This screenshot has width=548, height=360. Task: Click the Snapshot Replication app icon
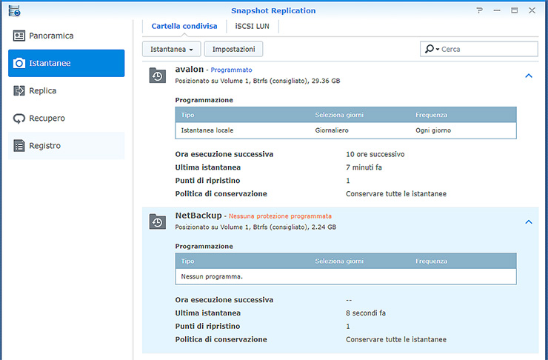(x=14, y=10)
